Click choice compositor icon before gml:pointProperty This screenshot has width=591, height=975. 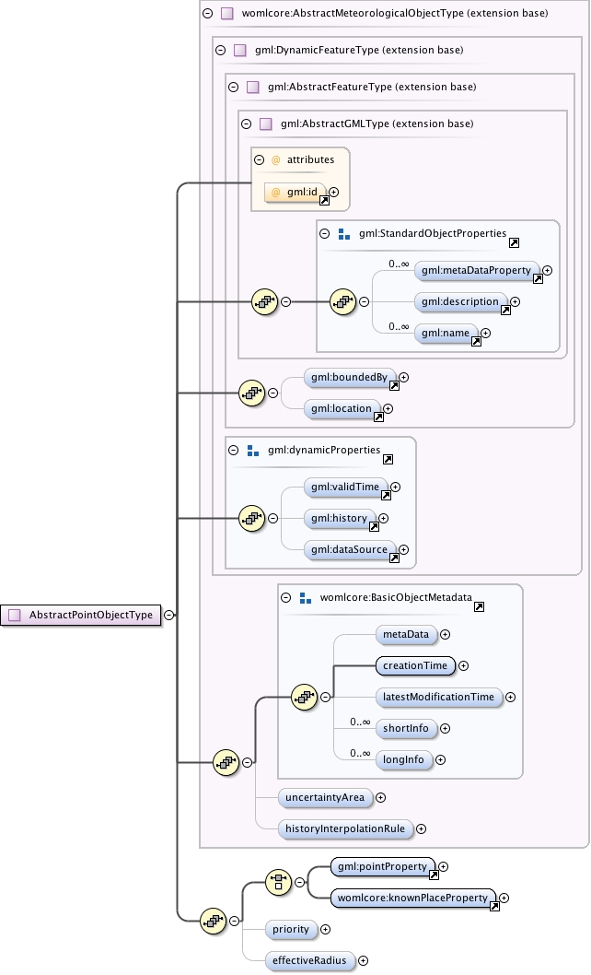(278, 882)
